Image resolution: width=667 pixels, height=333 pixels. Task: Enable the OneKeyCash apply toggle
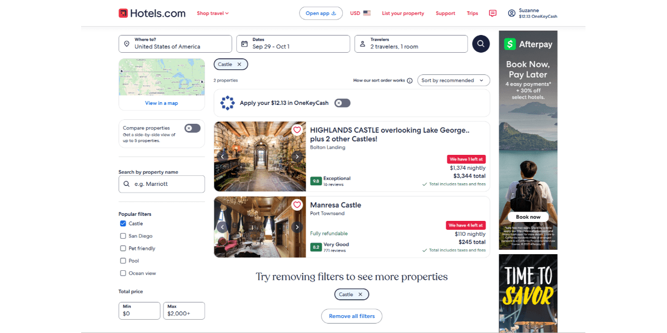pos(342,103)
